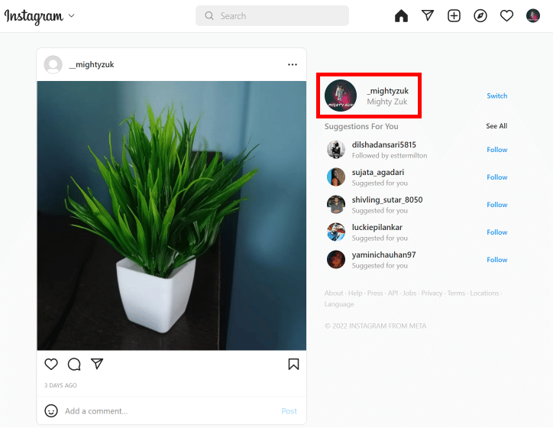
Task: Open the About footer link
Action: [x=334, y=293]
